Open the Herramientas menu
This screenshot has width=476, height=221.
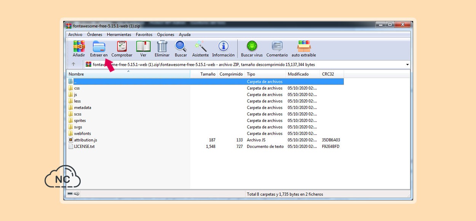119,35
